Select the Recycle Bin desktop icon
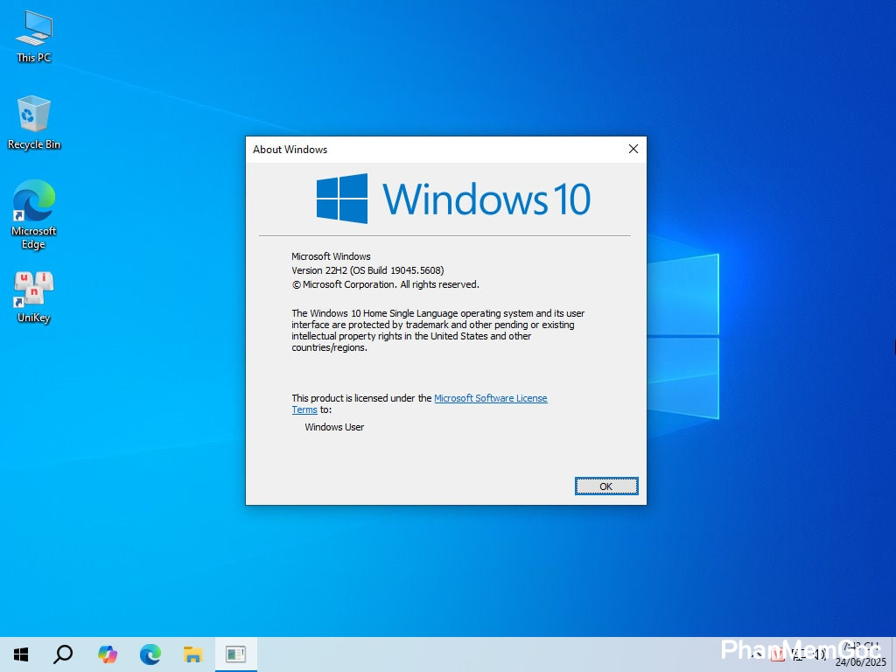896x672 pixels. [34, 122]
